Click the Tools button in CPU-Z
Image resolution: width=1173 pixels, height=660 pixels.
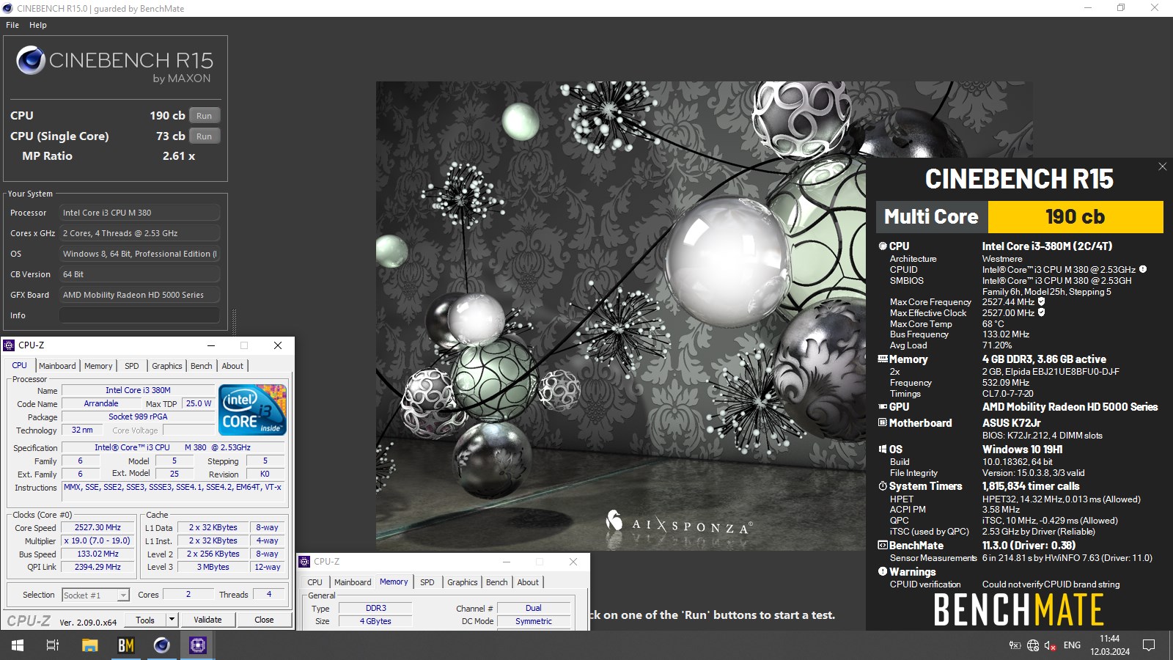(x=145, y=620)
